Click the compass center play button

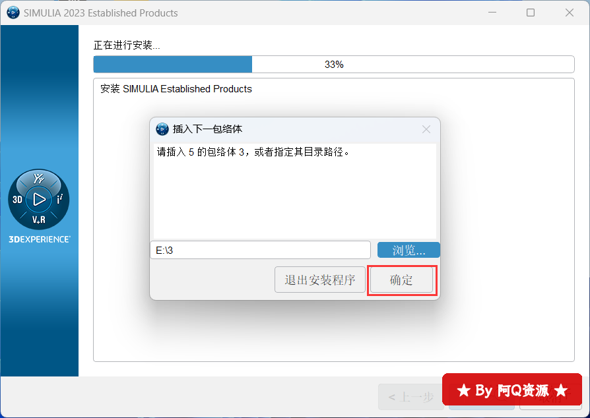point(39,199)
